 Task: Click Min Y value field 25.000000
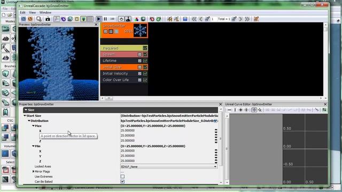[x=167, y=156]
